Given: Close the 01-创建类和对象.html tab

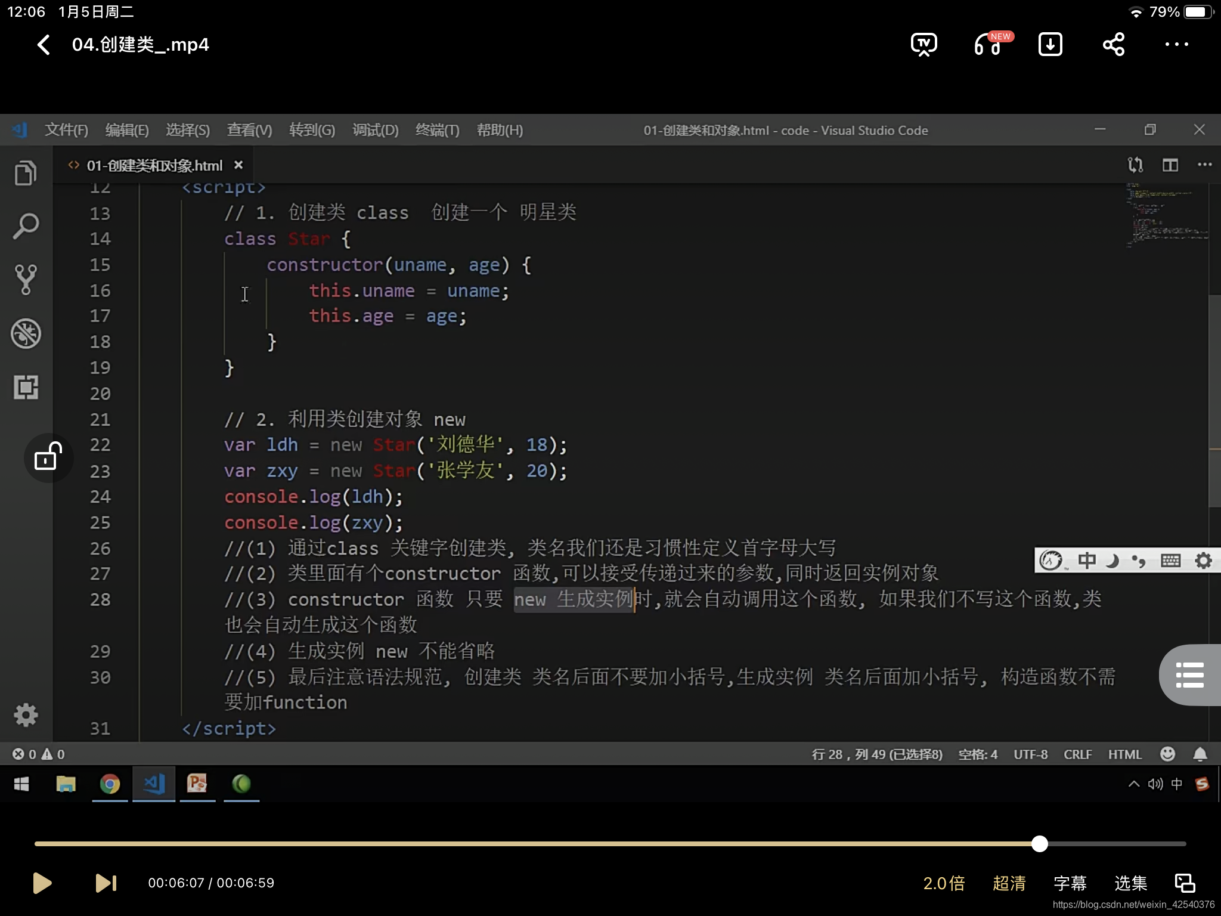Looking at the screenshot, I should [x=238, y=165].
